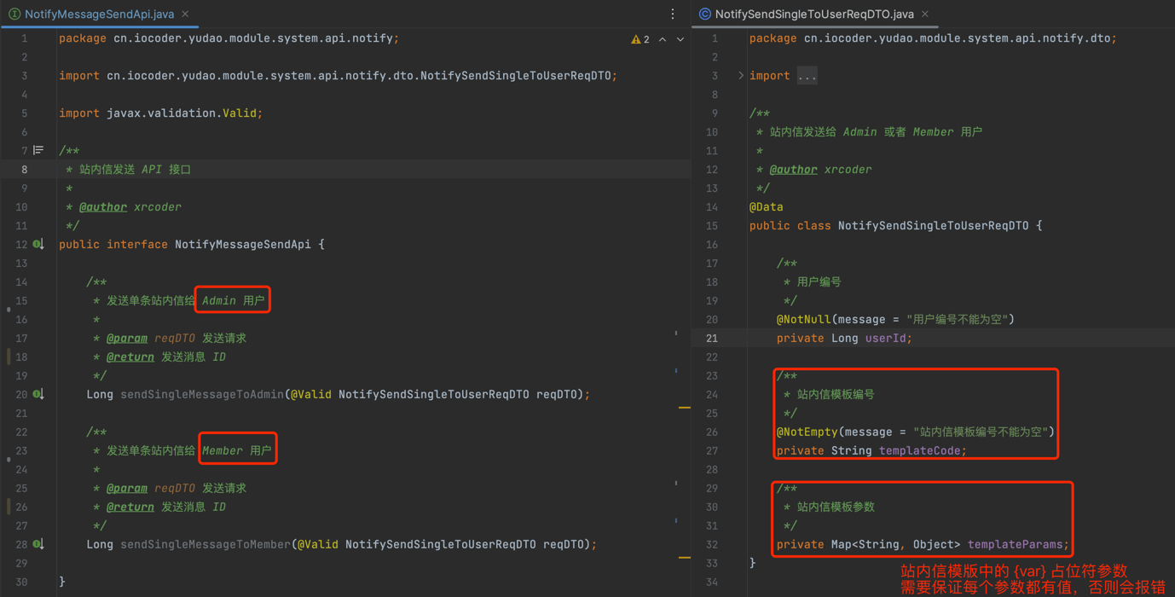Screen dimensions: 1175x597
Task: Click the interface file icon on NotifyMessageSendApi tab
Action: (14, 14)
